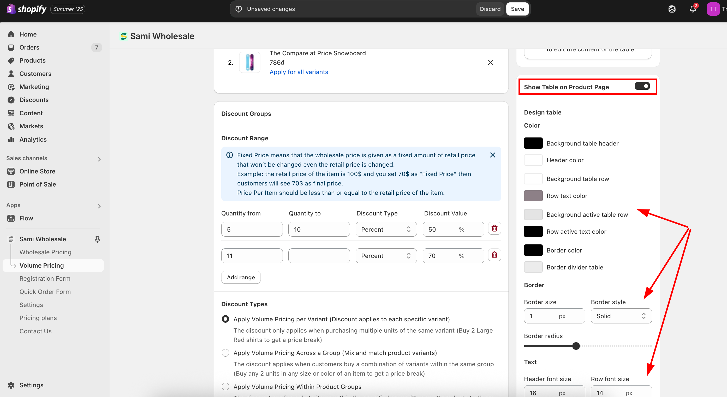This screenshot has height=397, width=727.
Task: Delete the 11+ quantity discount range
Action: coord(494,255)
